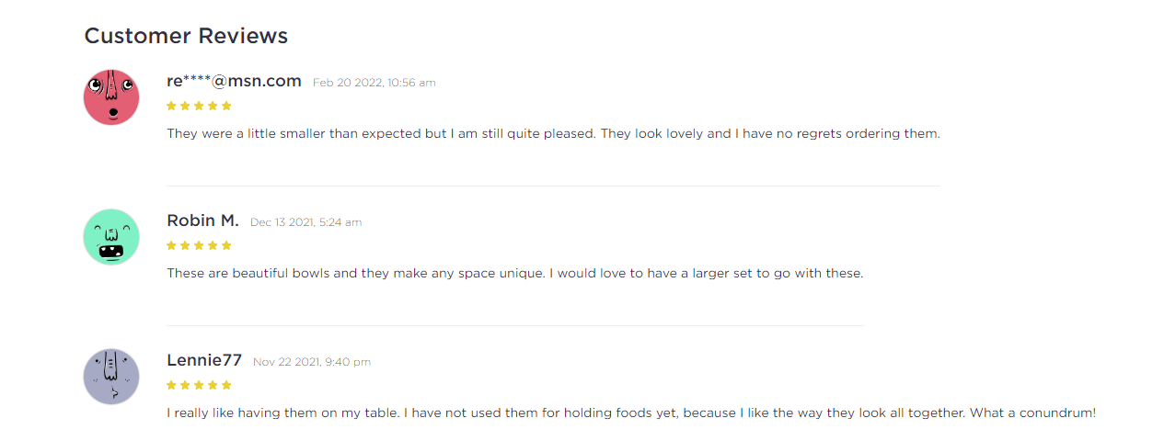Click fifth star in re****@msn.com rating
This screenshot has width=1164, height=441.
coord(226,106)
